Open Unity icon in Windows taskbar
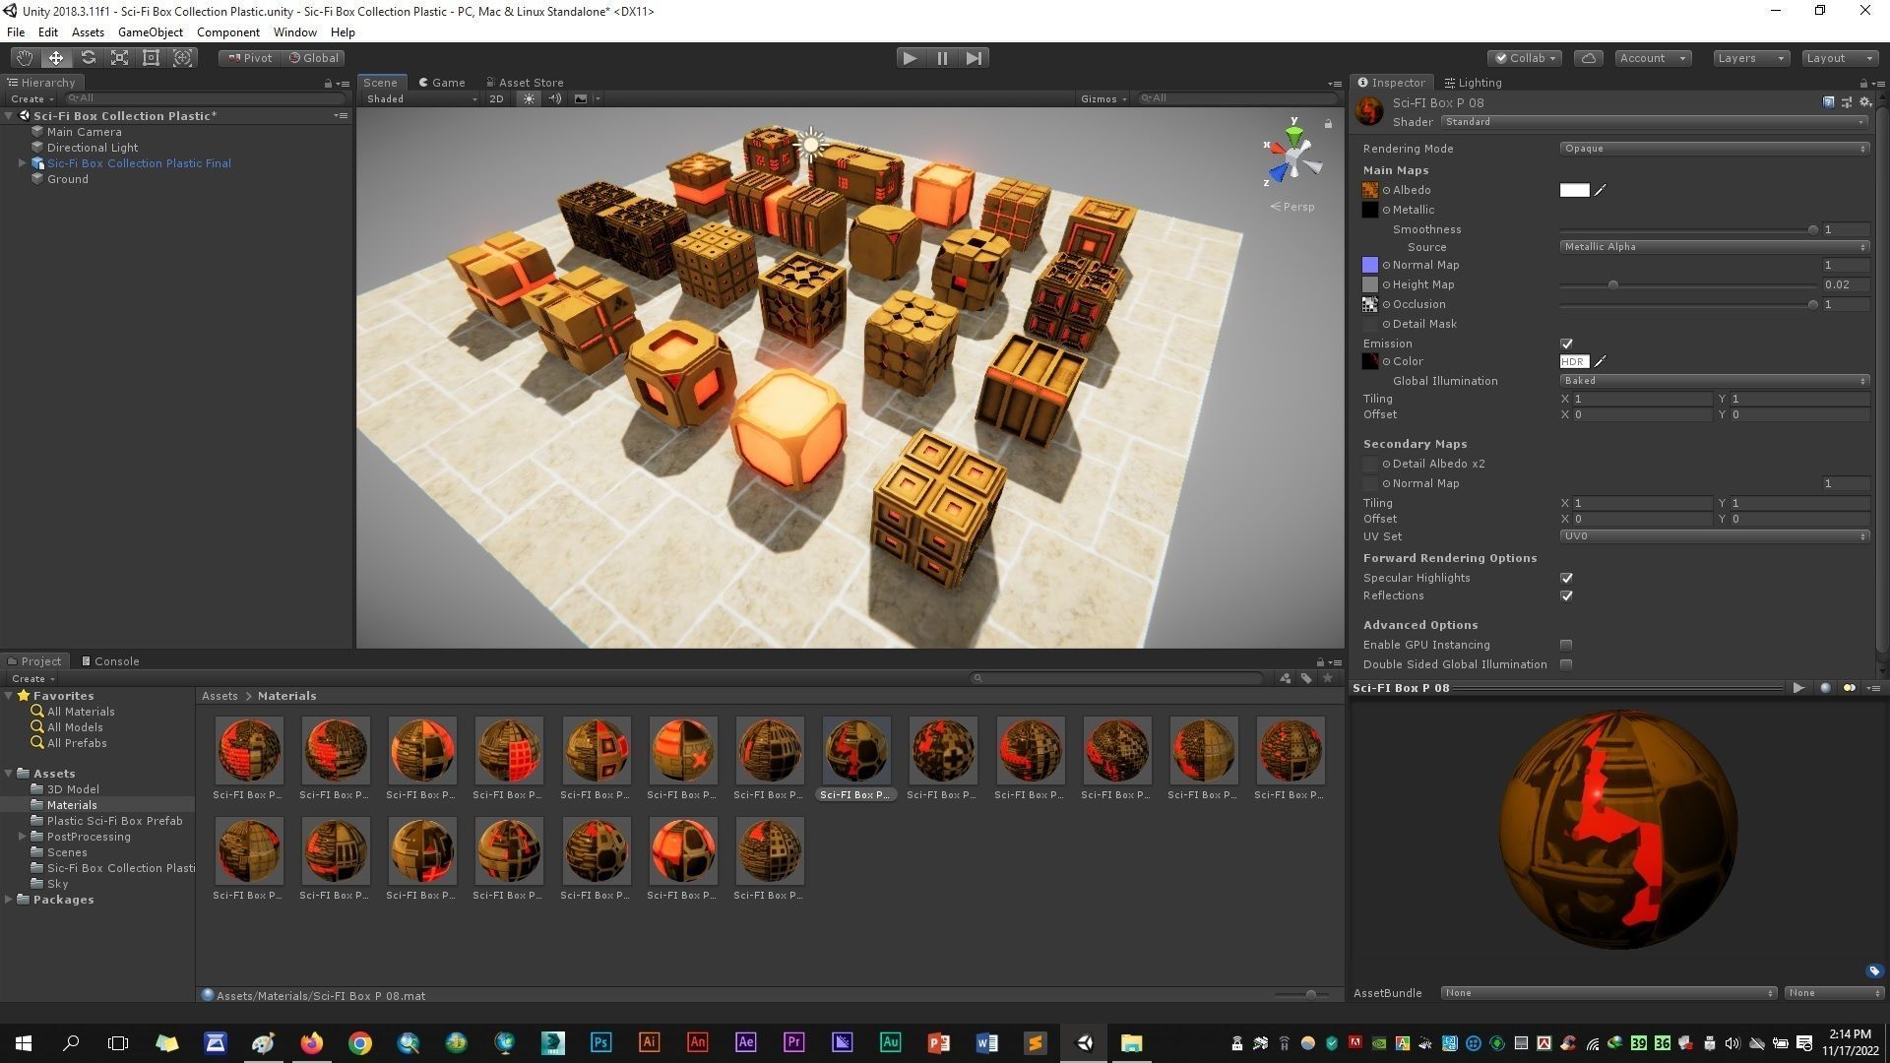The height and width of the screenshot is (1063, 1890). click(x=1084, y=1043)
